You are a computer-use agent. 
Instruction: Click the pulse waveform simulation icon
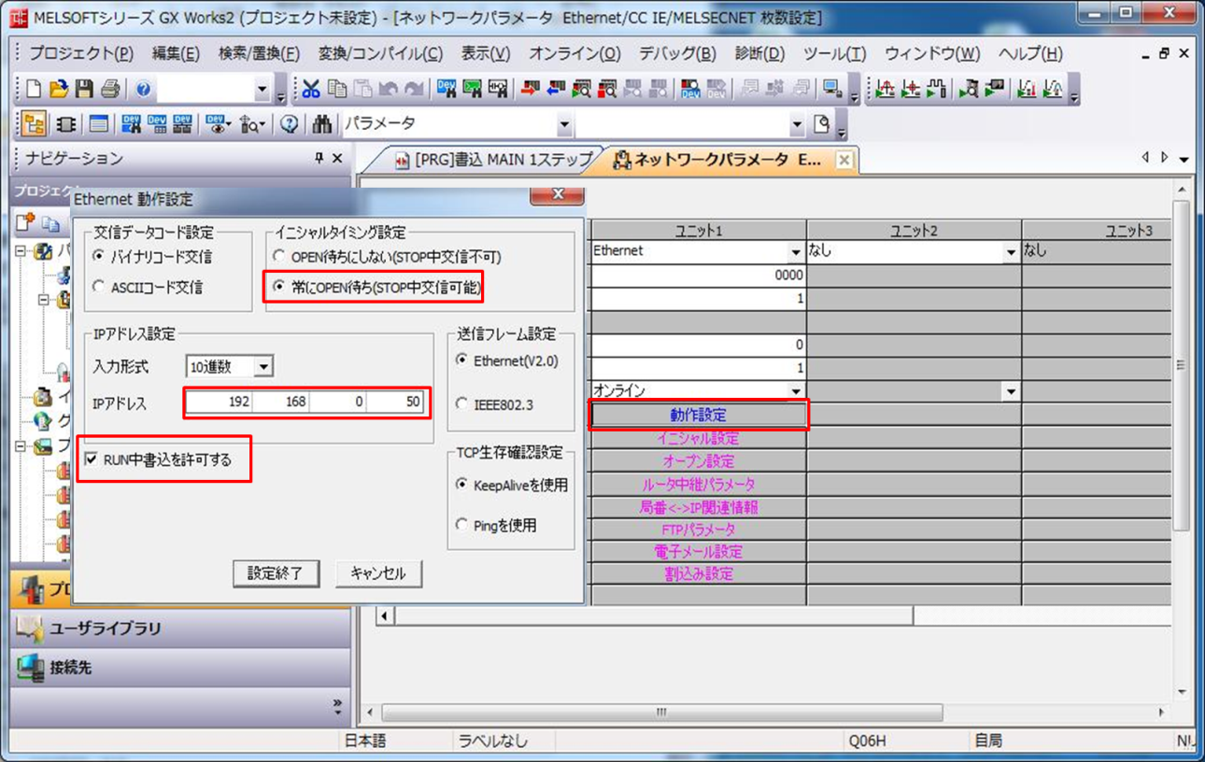point(937,89)
